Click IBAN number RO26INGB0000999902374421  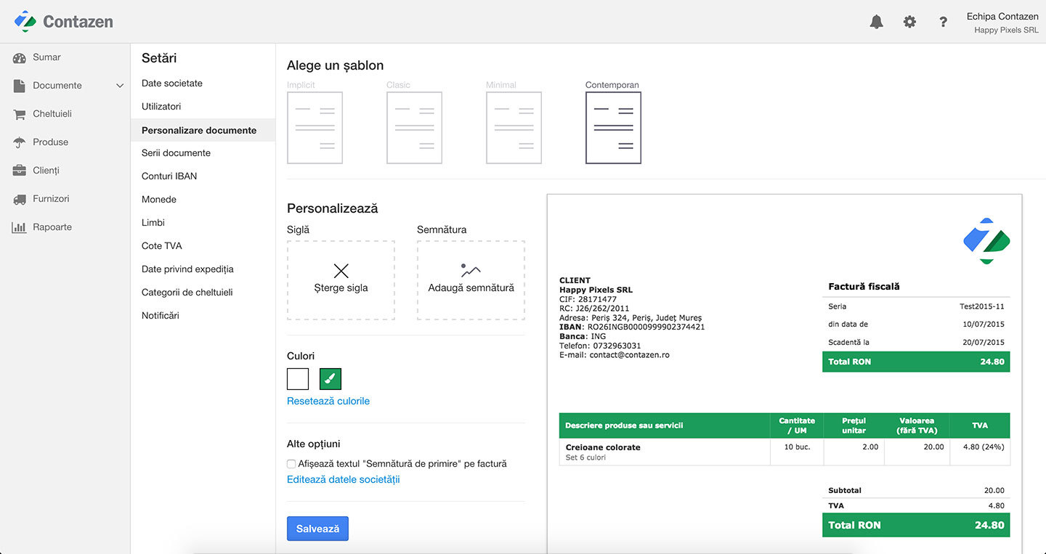[646, 327]
